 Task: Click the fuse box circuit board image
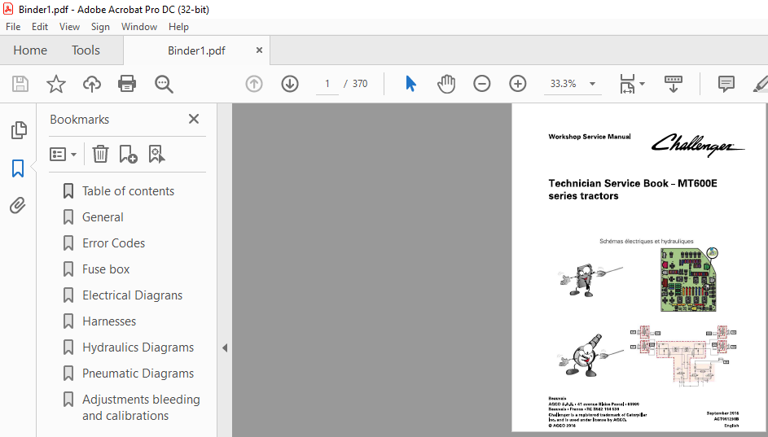[689, 279]
